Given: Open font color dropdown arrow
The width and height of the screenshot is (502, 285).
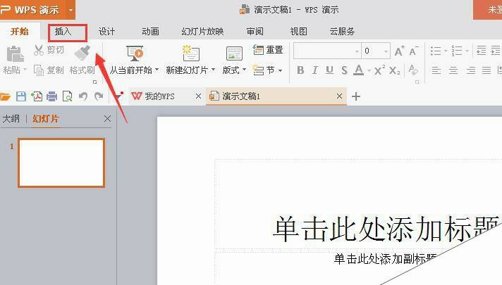Looking at the screenshot, I should pyautogui.click(x=369, y=70).
